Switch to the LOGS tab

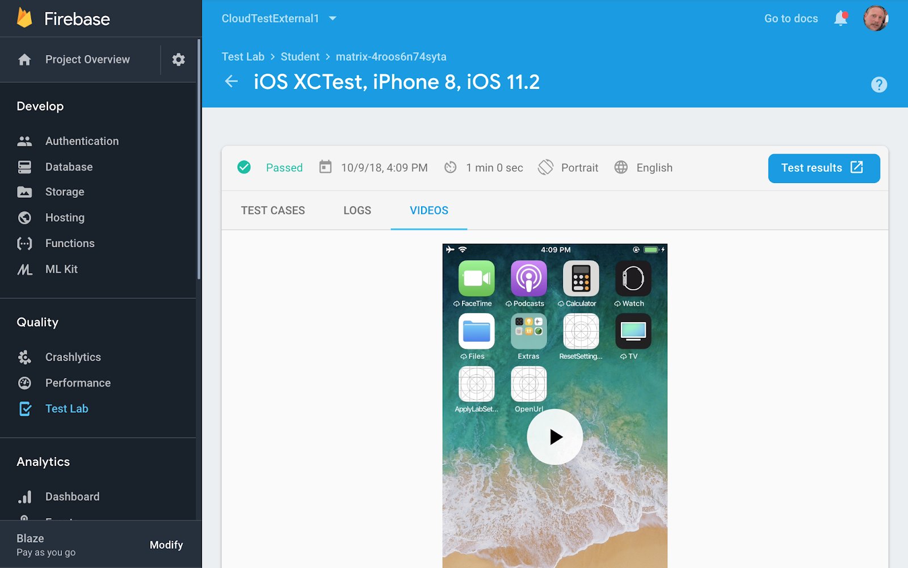coord(358,210)
